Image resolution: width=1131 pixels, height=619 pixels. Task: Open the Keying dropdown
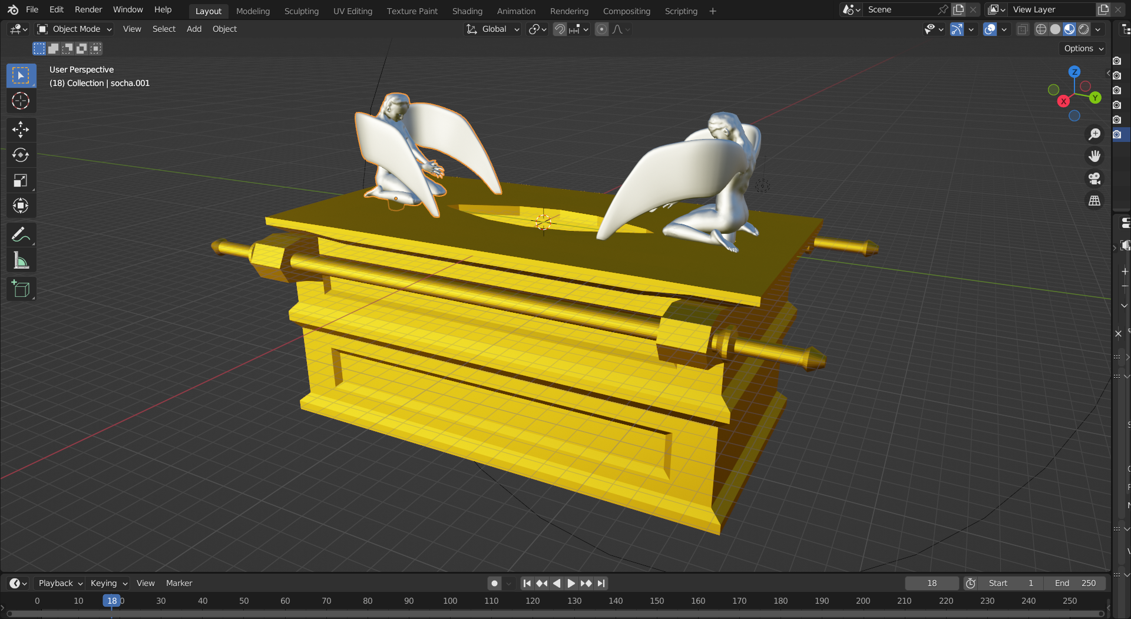tap(108, 583)
